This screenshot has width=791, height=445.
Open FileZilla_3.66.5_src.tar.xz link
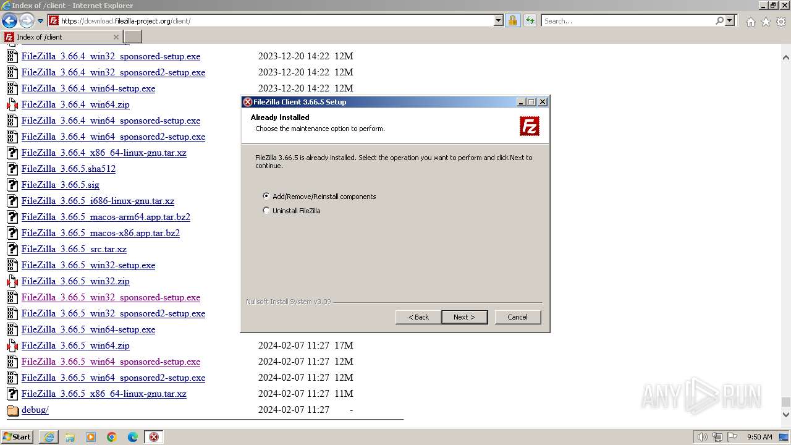coord(74,249)
